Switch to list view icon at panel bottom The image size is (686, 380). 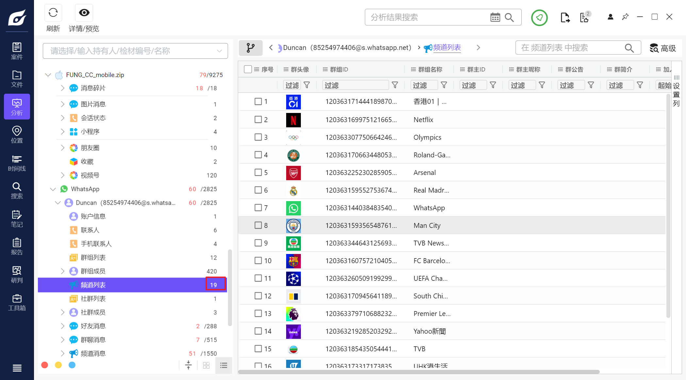point(224,365)
